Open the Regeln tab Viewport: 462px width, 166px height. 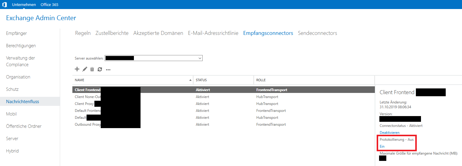83,33
